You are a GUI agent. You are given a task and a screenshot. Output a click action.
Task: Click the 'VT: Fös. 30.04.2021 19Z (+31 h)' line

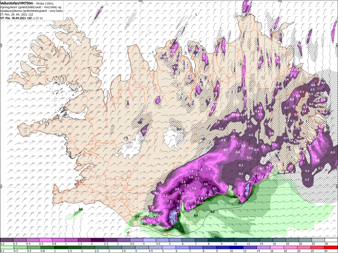pyautogui.click(x=21, y=18)
